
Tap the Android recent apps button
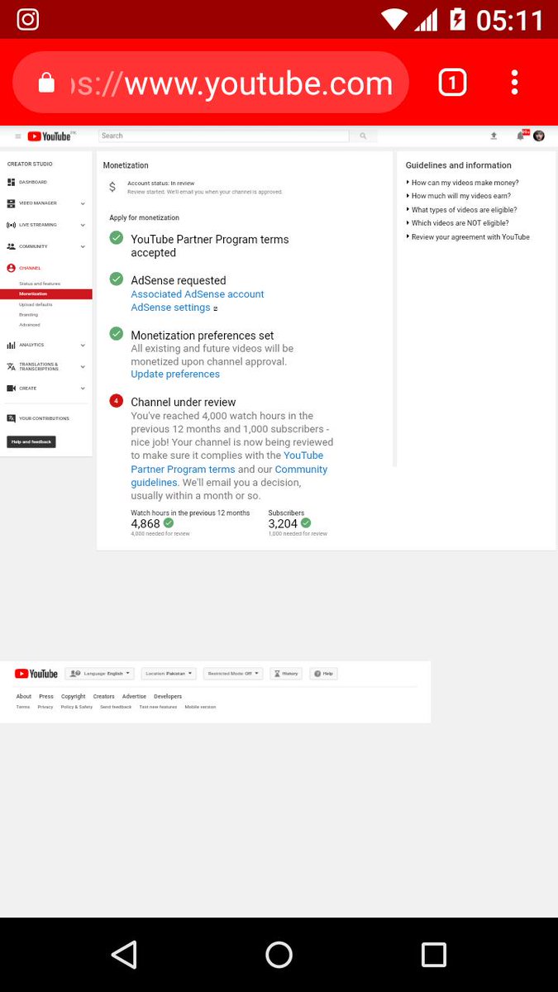434,955
